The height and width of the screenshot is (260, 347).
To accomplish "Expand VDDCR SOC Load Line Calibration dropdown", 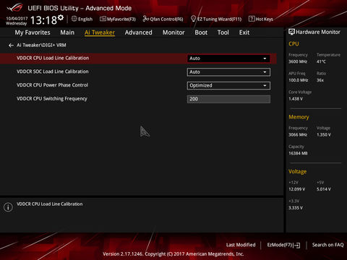I will point(228,72).
